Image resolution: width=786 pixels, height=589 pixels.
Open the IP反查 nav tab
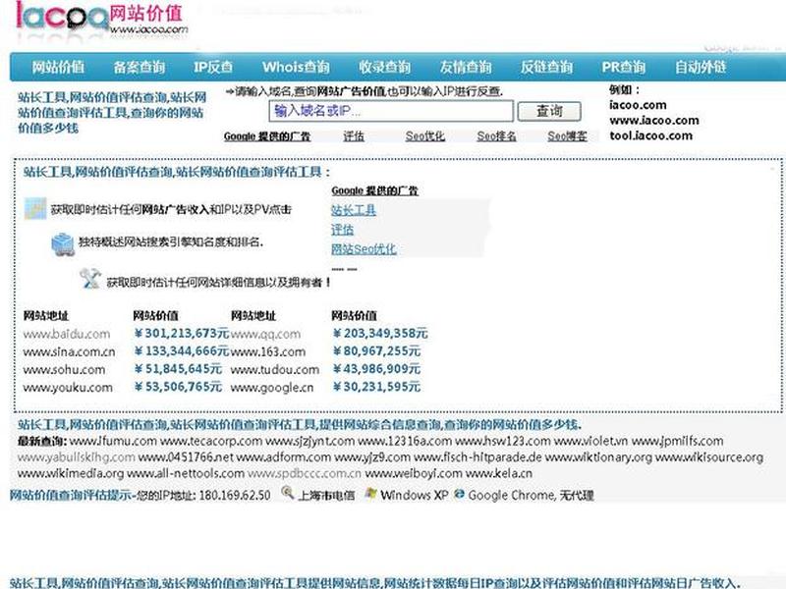(213, 67)
